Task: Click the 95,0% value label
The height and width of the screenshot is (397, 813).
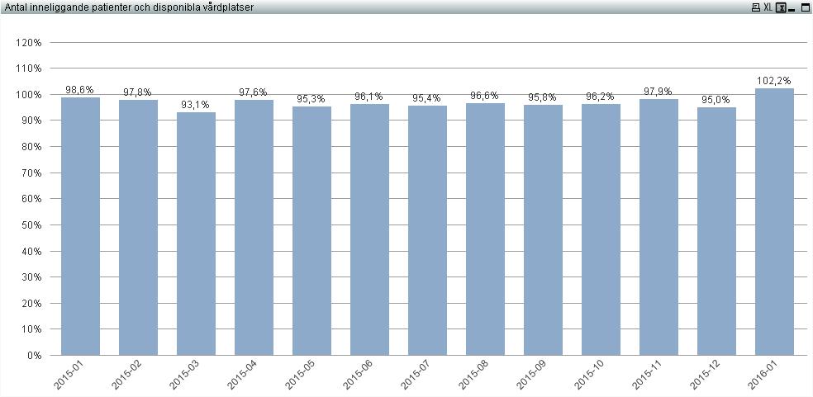Action: coord(716,100)
